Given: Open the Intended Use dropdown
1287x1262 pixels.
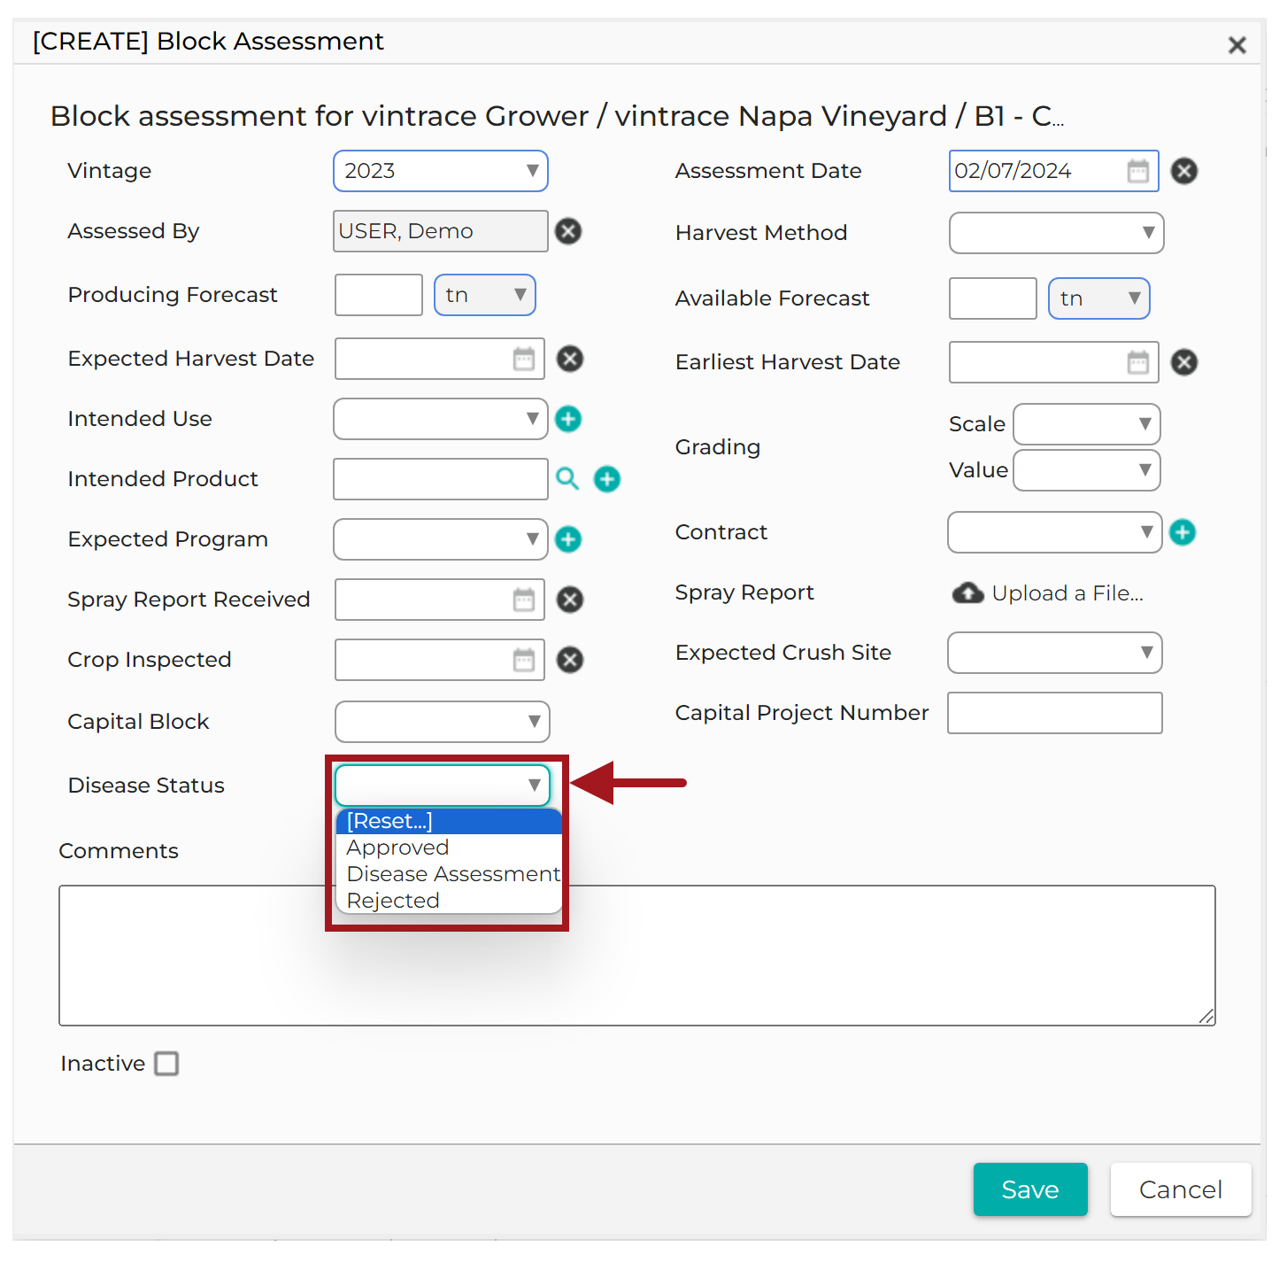Looking at the screenshot, I should tap(441, 419).
